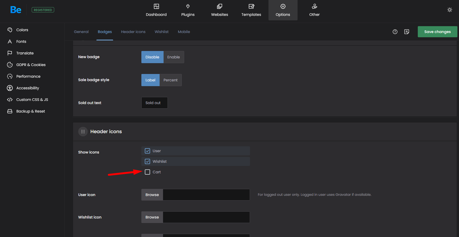The height and width of the screenshot is (237, 459).
Task: Set New badge to Enable
Action: [174, 57]
